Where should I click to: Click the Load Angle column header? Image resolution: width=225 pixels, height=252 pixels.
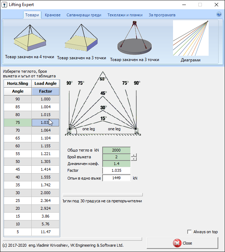[46, 83]
